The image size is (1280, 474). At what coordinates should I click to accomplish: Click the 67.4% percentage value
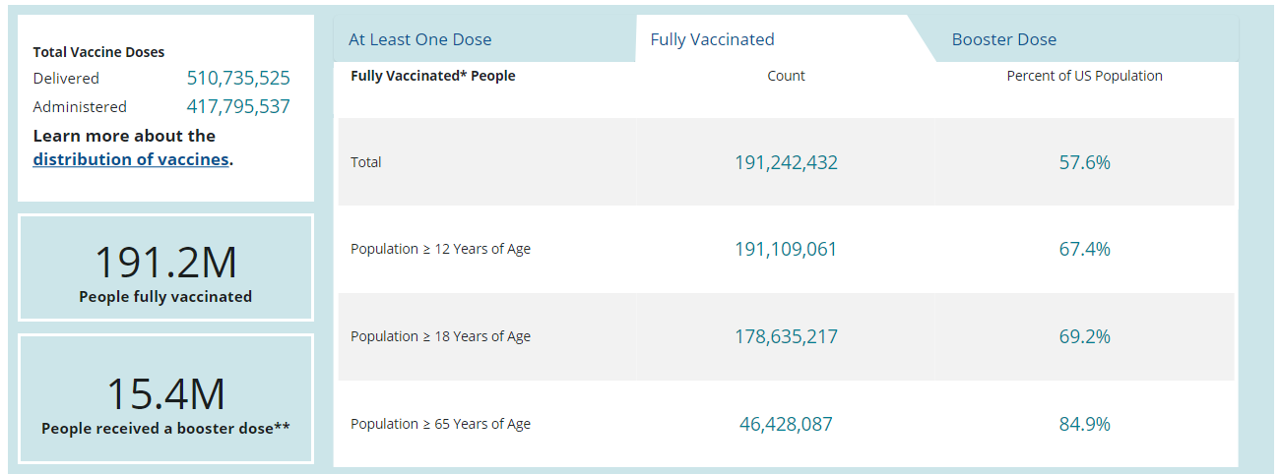coord(1084,249)
